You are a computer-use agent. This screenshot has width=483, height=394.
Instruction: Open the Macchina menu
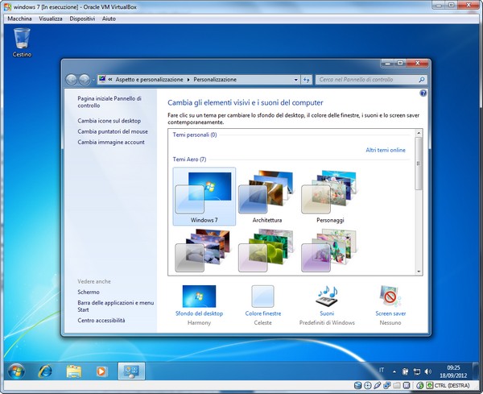[19, 19]
